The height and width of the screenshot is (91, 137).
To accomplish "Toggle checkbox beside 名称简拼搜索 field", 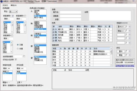I will tap(24, 56).
